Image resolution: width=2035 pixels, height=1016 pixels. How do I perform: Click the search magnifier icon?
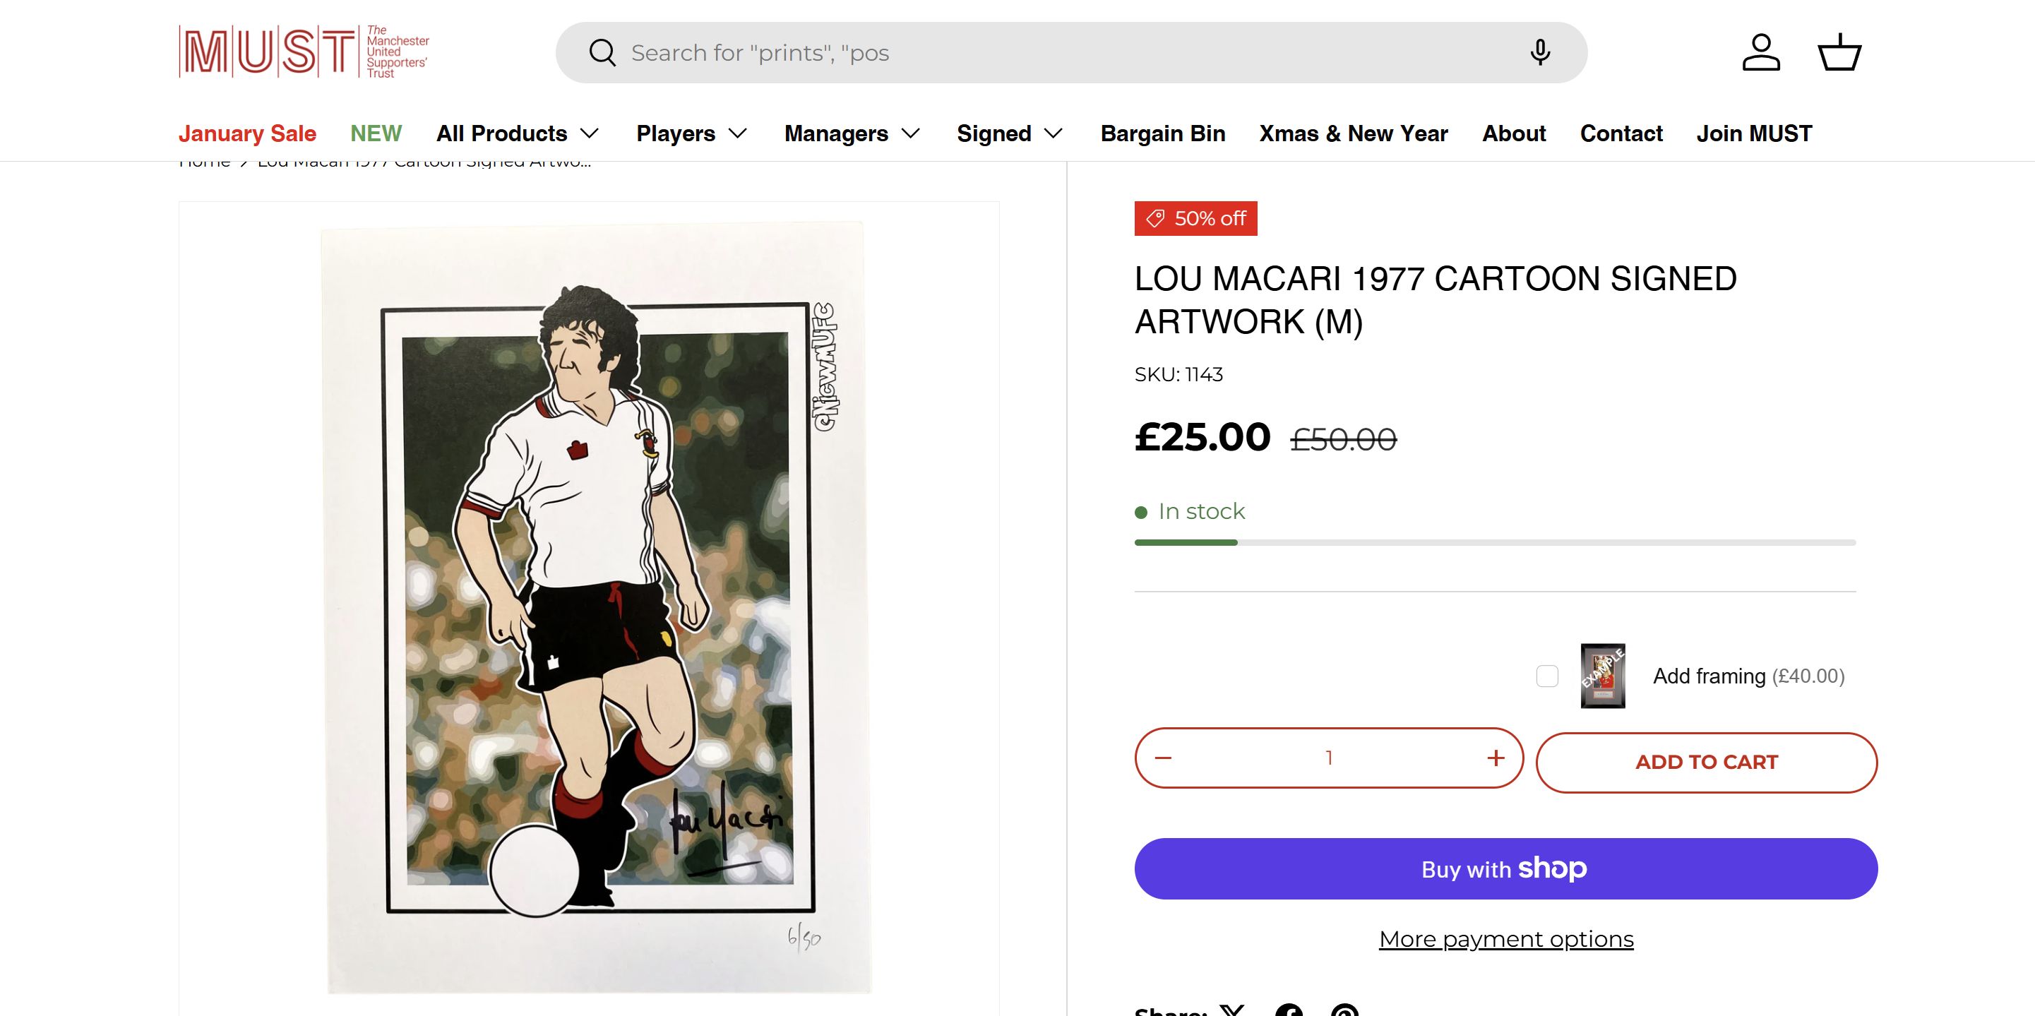[x=602, y=53]
